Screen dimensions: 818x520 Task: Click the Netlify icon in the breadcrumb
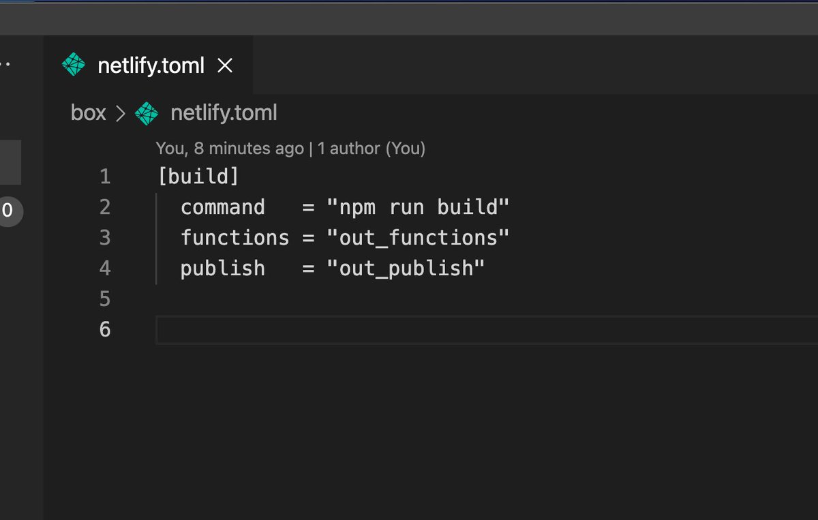147,113
